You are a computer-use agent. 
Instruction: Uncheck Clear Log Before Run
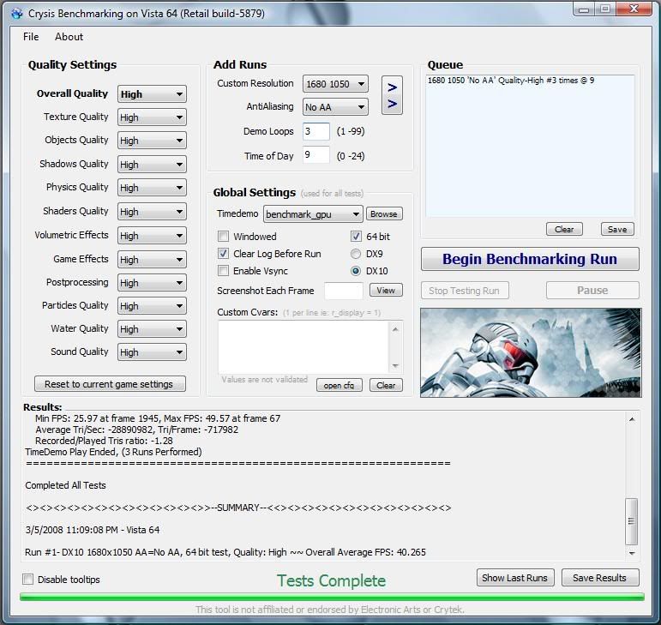(223, 253)
